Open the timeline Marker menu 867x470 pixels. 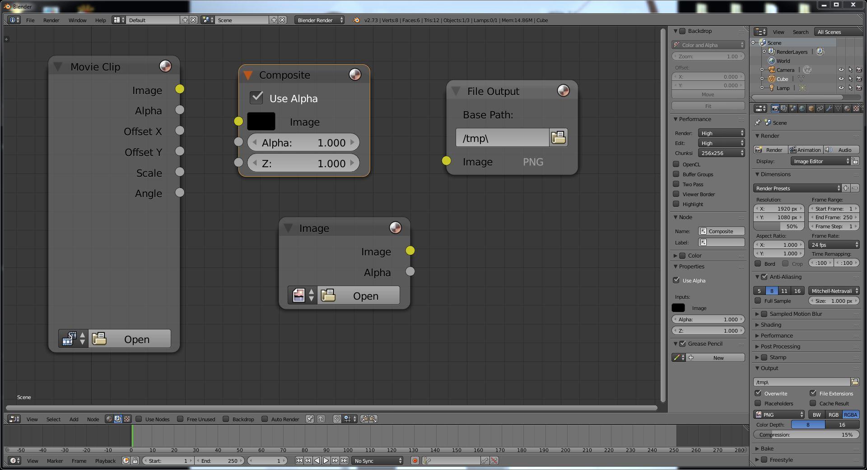(55, 461)
